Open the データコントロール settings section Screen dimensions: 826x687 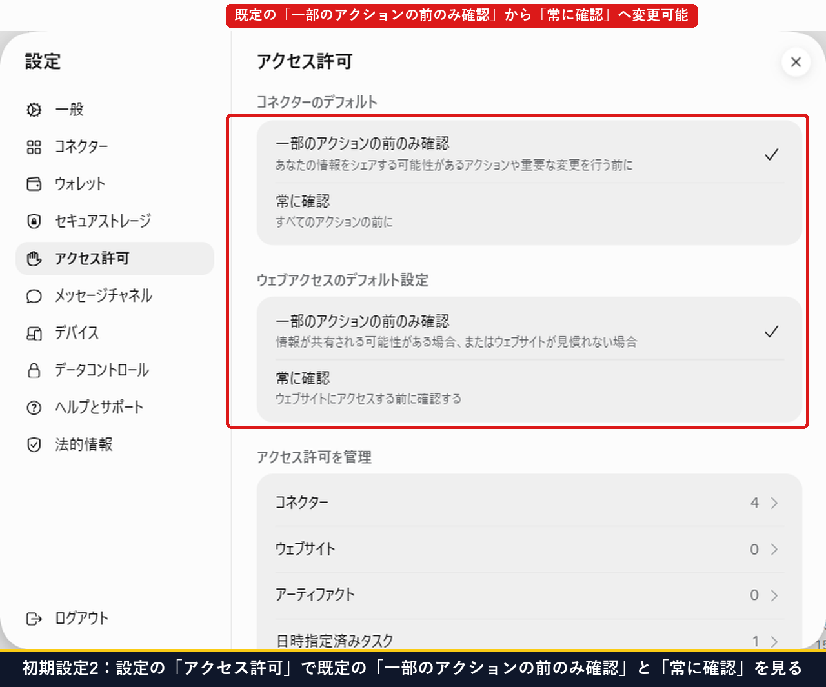pyautogui.click(x=115, y=370)
